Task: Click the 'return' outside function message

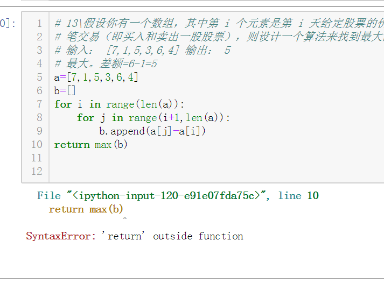Action: tap(172, 236)
